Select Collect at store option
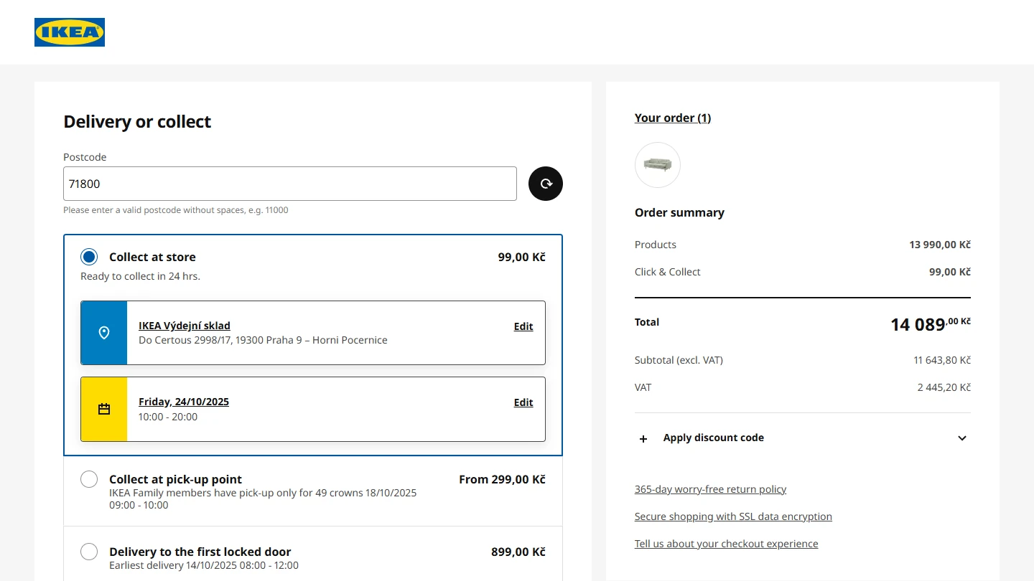Viewport: 1034px width, 581px height. pyautogui.click(x=89, y=257)
